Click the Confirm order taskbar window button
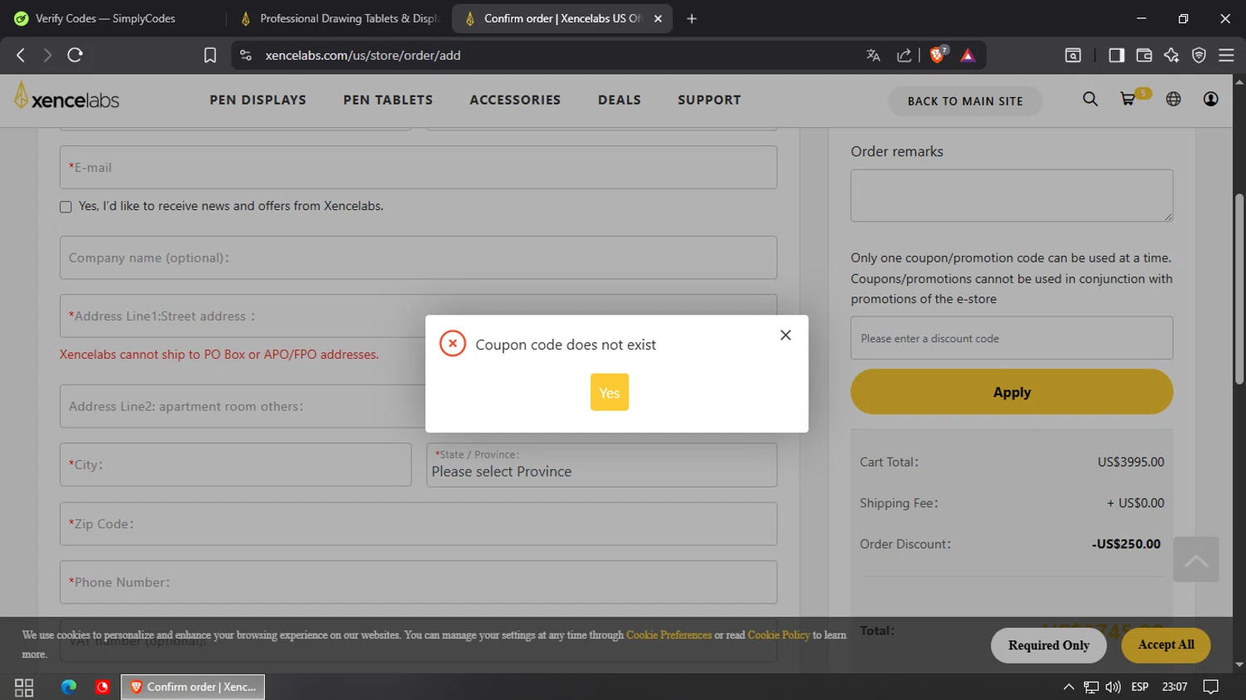Image resolution: width=1246 pixels, height=700 pixels. coord(193,687)
